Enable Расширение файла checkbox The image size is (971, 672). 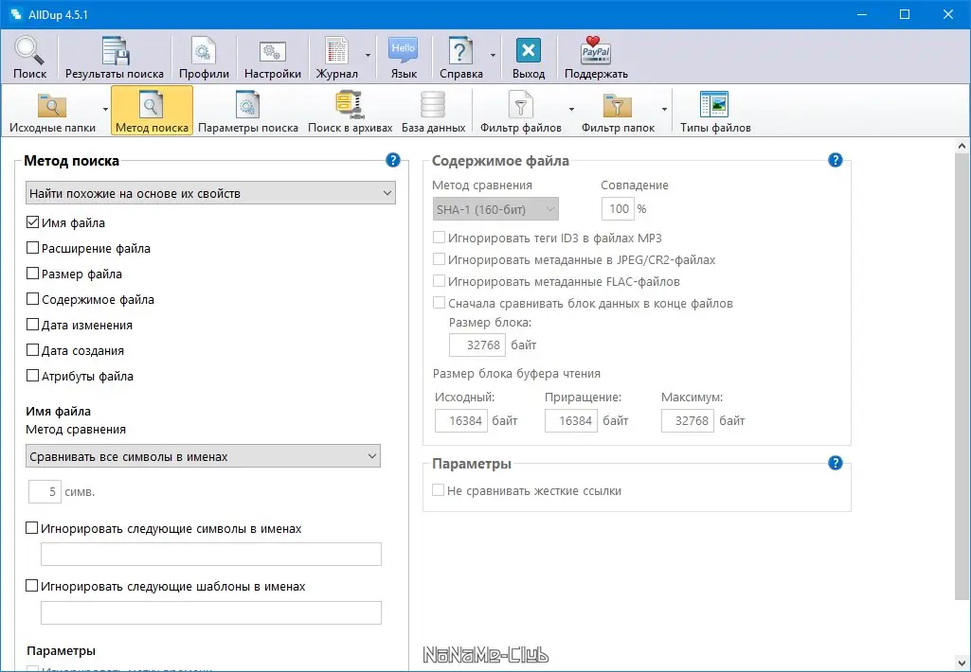(x=33, y=248)
